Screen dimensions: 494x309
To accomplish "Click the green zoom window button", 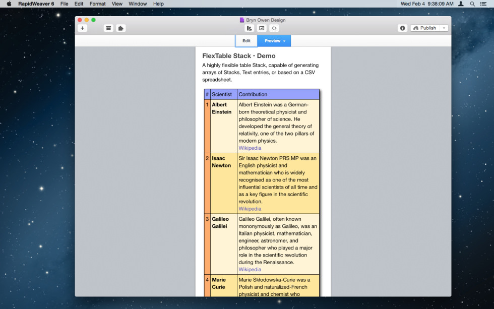I will point(93,20).
